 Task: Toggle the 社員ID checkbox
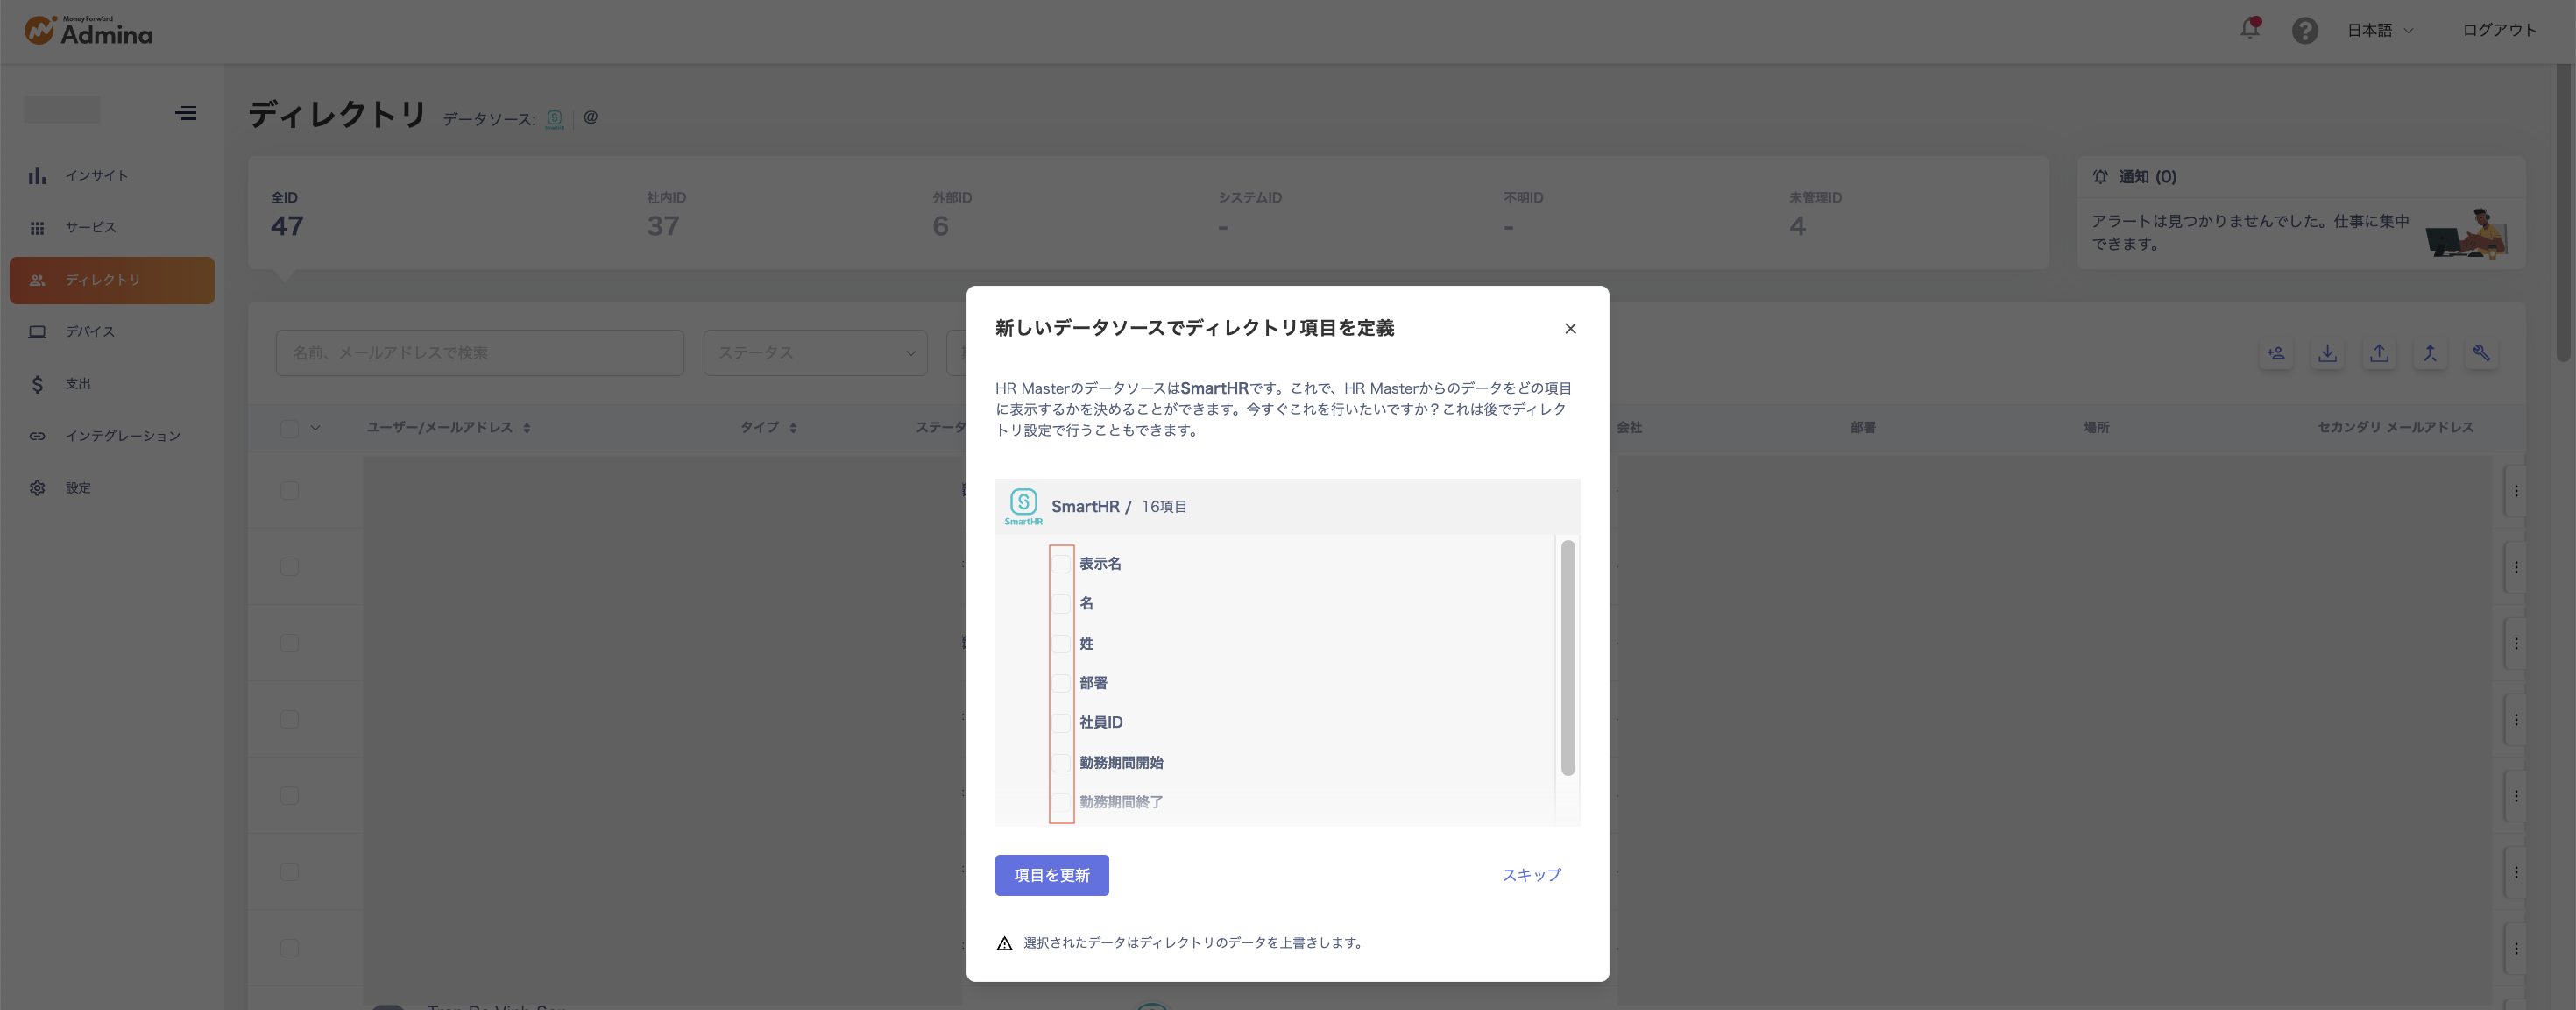coord(1061,722)
